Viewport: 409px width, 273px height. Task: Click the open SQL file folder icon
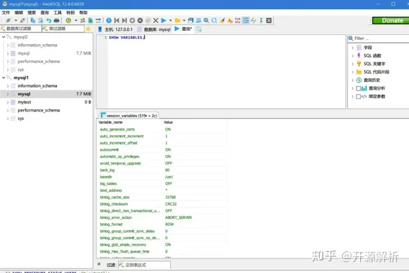[177, 20]
